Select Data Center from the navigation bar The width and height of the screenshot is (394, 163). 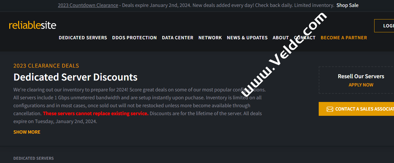(x=177, y=38)
